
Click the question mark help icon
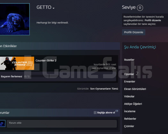(x=117, y=111)
